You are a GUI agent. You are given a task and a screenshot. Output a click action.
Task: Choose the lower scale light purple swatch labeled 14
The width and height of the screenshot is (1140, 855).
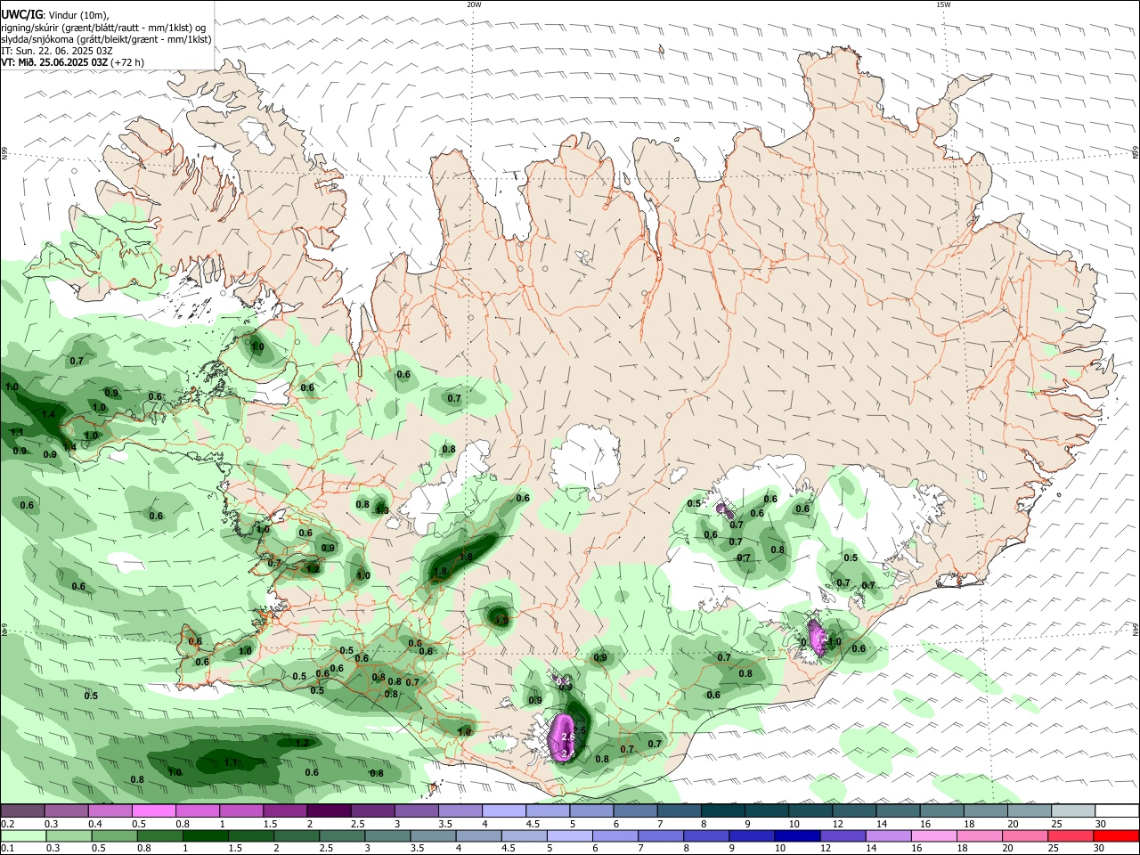tap(888, 836)
